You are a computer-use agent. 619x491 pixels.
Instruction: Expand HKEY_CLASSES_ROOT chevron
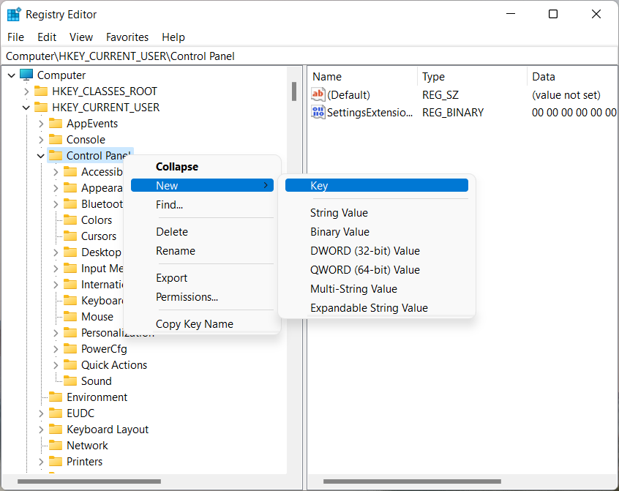tap(26, 91)
